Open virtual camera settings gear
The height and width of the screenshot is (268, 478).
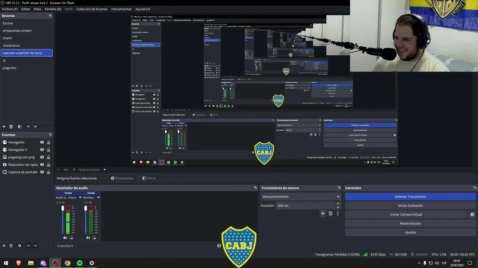coord(472,214)
